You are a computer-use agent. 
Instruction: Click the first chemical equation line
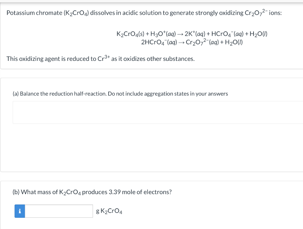[192, 33]
